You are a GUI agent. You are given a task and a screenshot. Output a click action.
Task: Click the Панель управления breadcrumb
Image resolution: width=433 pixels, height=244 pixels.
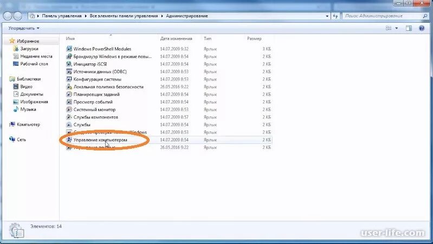pos(62,16)
